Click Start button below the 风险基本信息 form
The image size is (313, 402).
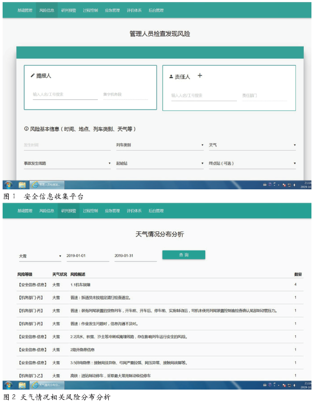[x=8, y=185]
